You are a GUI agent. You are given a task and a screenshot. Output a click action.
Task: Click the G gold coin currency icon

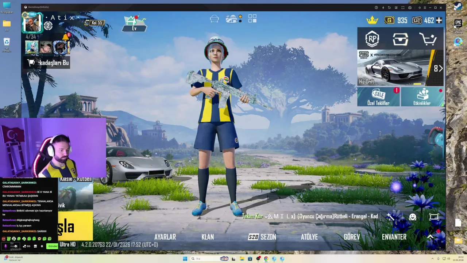[x=389, y=20]
